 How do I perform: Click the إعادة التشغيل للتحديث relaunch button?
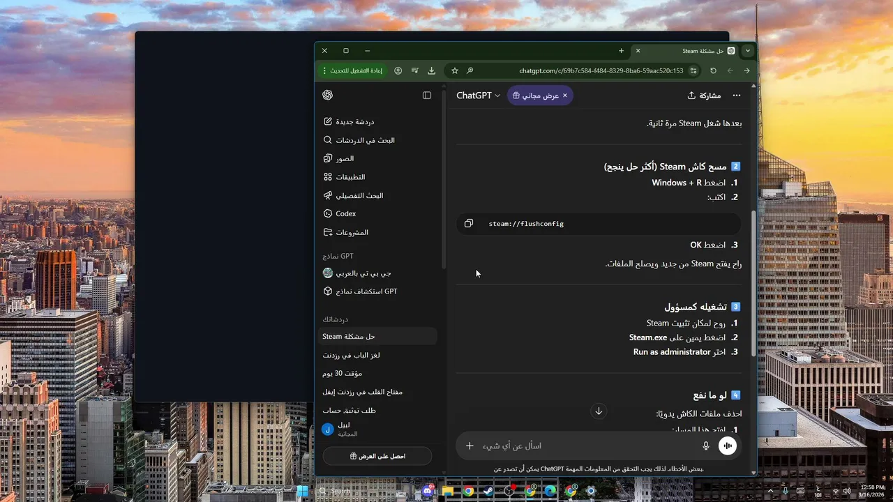pyautogui.click(x=352, y=70)
